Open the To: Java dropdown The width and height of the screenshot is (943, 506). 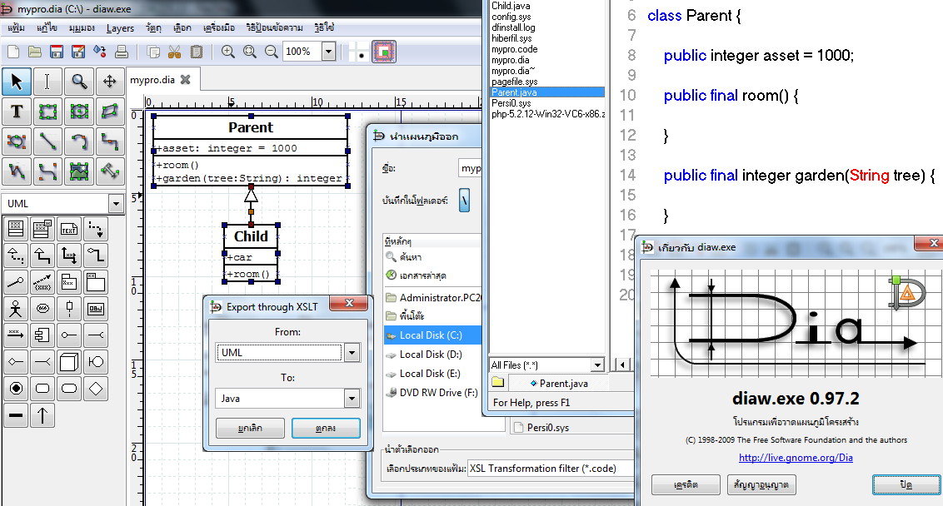[x=352, y=399]
